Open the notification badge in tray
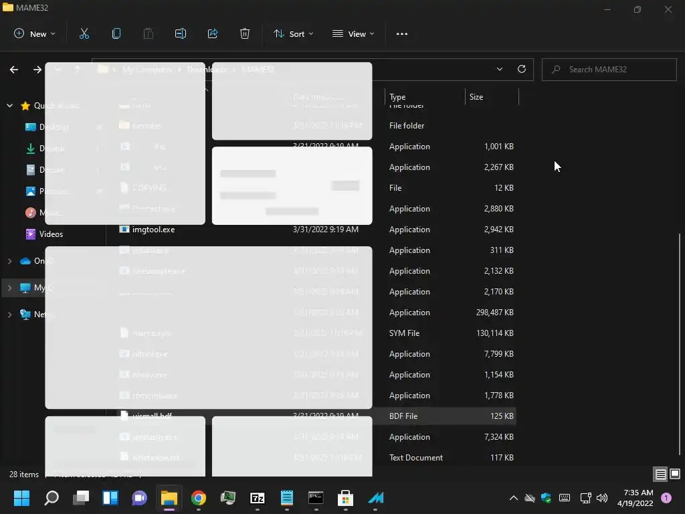 click(x=666, y=497)
